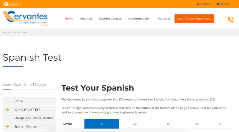Click the orange phone call icon
239x132 pixels.
[x=231, y=19]
